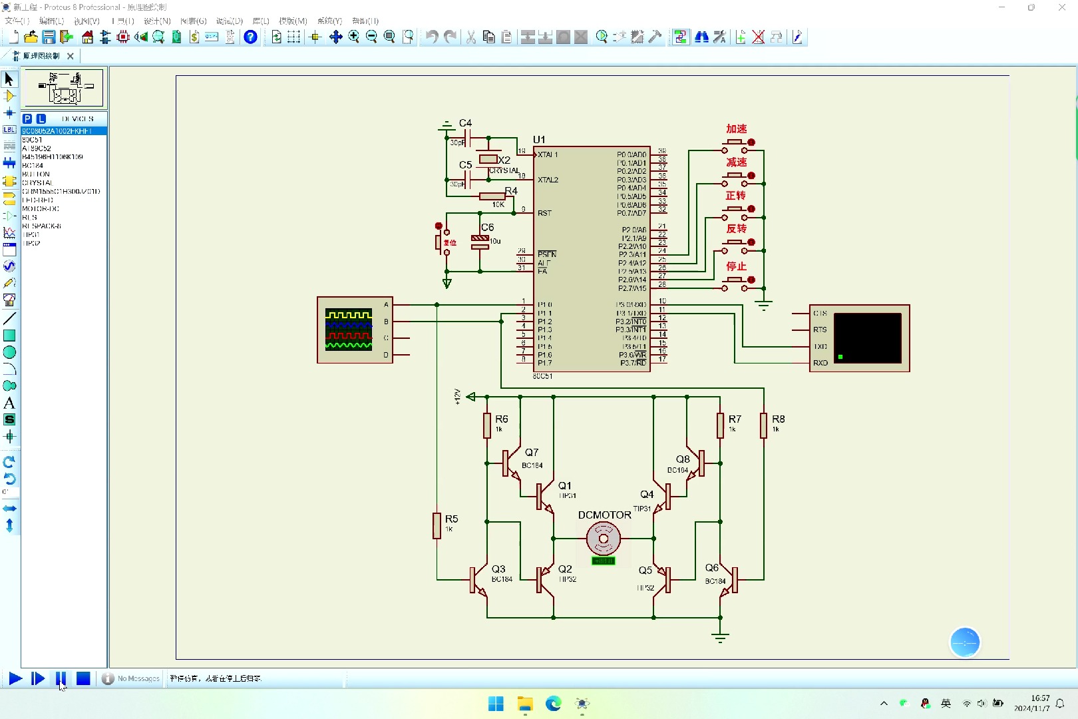The height and width of the screenshot is (719, 1078).
Task: Select the Graph Mode tool
Action: click(x=9, y=232)
